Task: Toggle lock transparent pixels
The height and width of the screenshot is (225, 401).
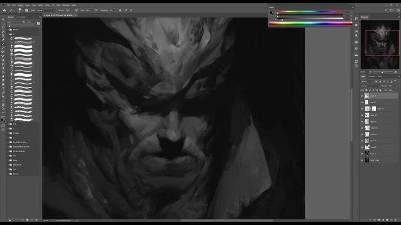Action: pyautogui.click(x=367, y=90)
